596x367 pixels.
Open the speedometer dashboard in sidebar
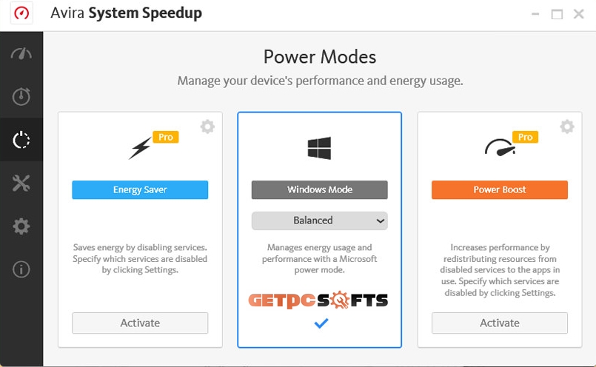(x=21, y=53)
